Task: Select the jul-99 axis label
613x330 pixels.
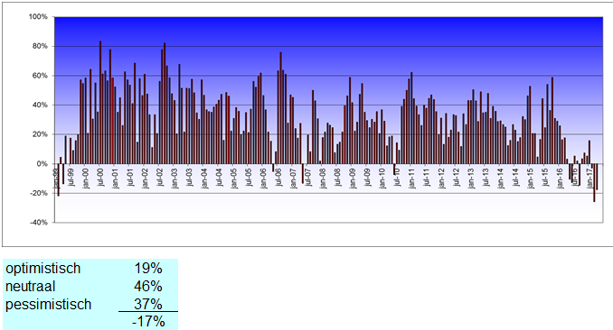Action: click(71, 177)
